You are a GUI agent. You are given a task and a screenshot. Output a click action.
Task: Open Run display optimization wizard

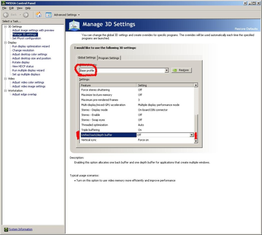[31, 46]
